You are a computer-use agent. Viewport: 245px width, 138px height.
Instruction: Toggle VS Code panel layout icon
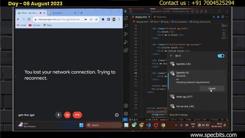[197, 11]
